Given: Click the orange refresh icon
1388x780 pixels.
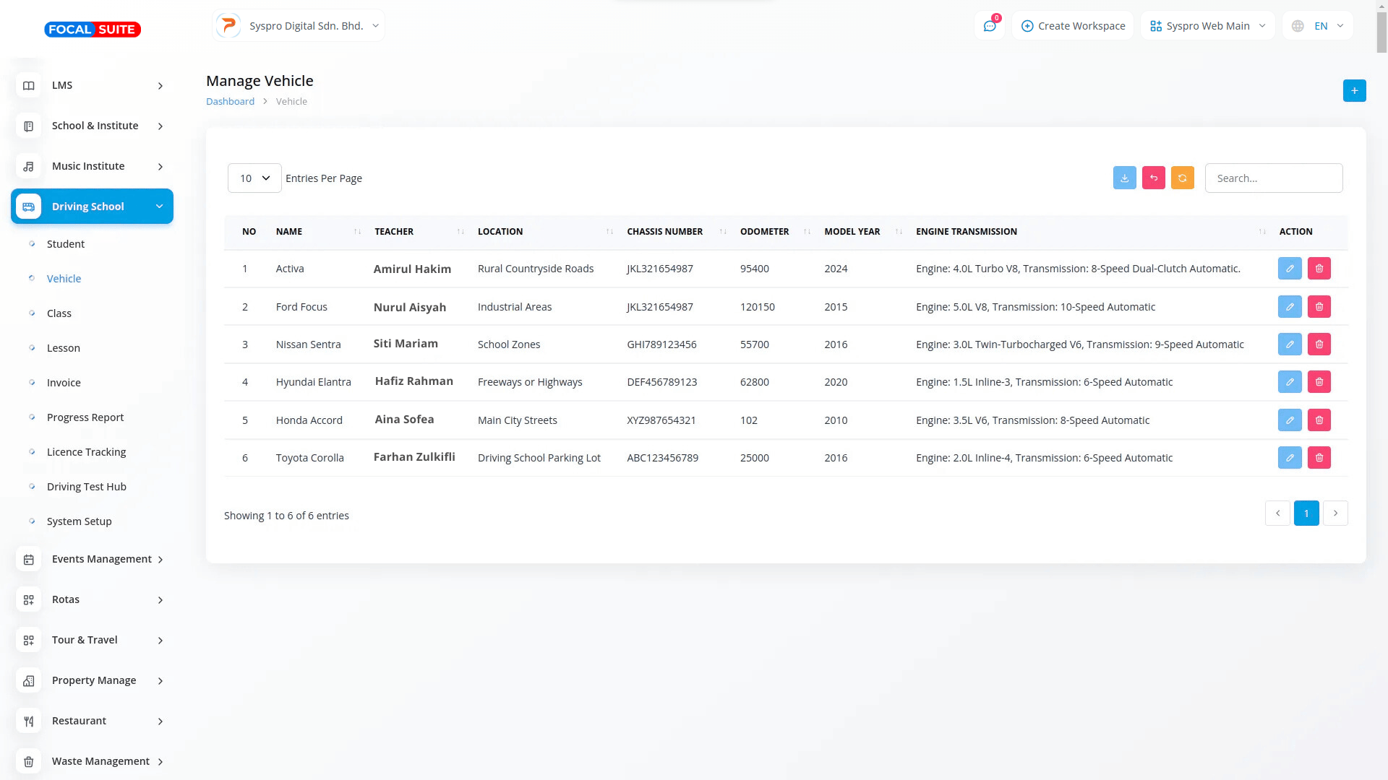Looking at the screenshot, I should [x=1182, y=178].
